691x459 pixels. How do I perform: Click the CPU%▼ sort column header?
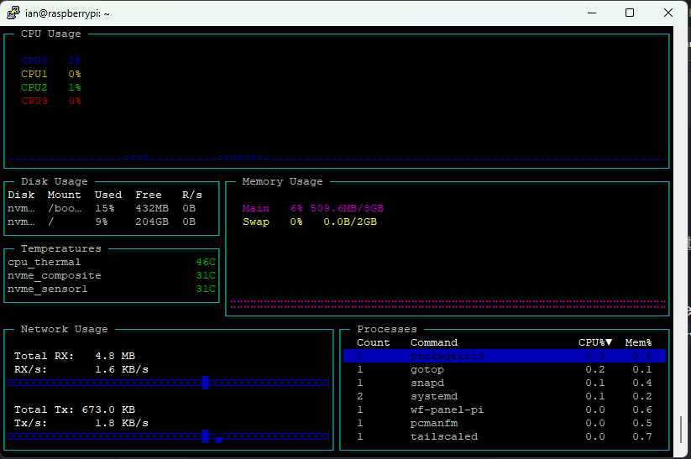point(595,342)
